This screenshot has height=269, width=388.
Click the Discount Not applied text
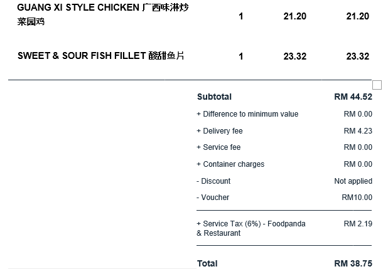[x=353, y=181]
